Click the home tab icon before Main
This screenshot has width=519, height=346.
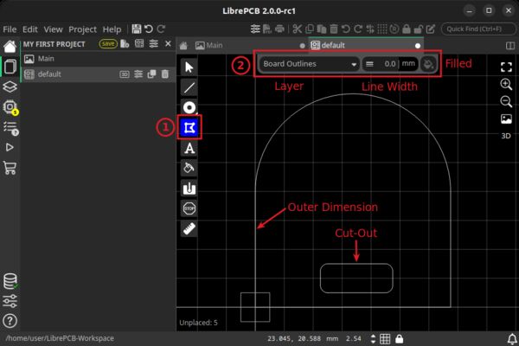[183, 45]
